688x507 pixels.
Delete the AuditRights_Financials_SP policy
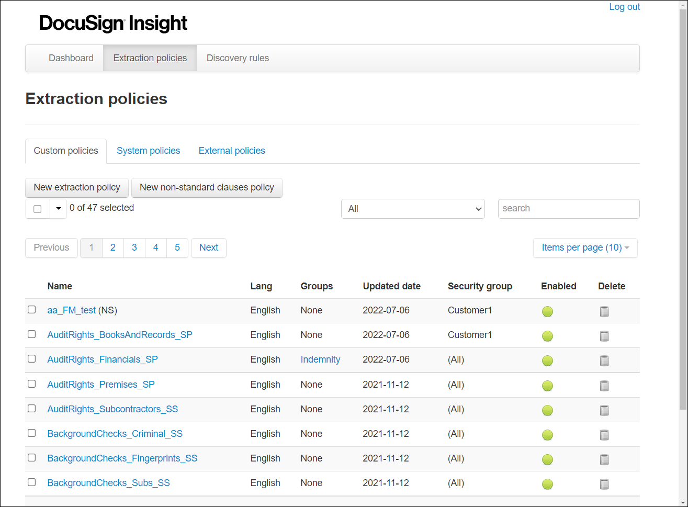point(604,360)
